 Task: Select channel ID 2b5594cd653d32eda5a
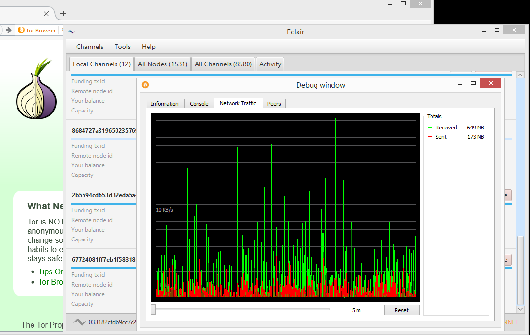pos(104,195)
